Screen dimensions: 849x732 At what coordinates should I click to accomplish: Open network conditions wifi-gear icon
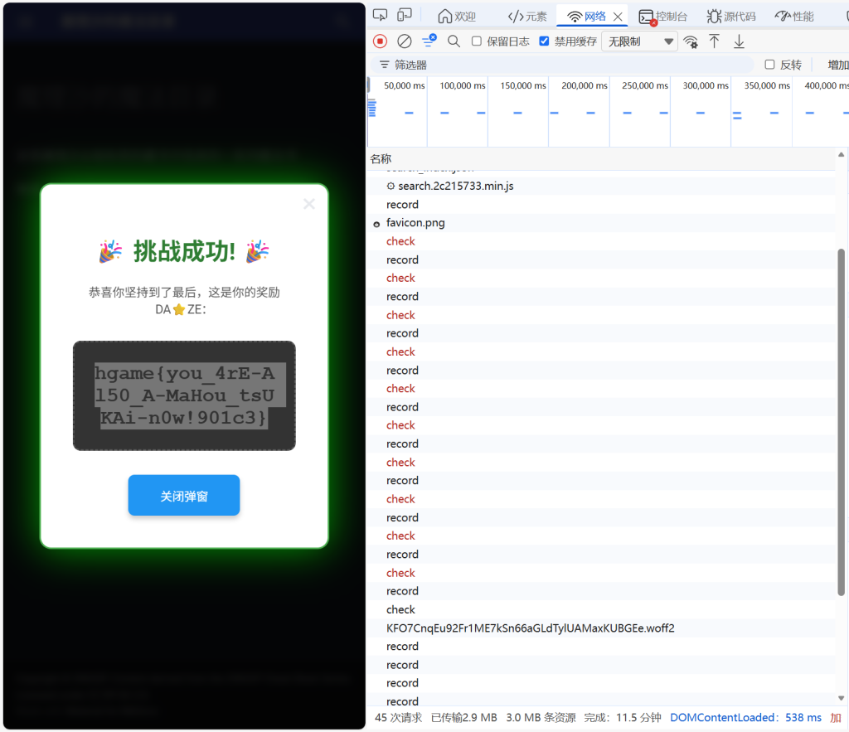690,41
